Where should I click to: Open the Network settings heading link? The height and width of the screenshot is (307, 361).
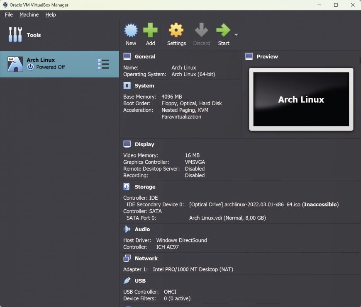click(x=146, y=258)
